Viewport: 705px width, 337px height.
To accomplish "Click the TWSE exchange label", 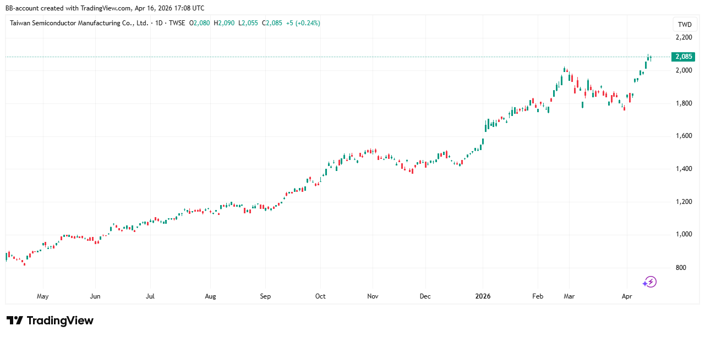I will tap(176, 23).
